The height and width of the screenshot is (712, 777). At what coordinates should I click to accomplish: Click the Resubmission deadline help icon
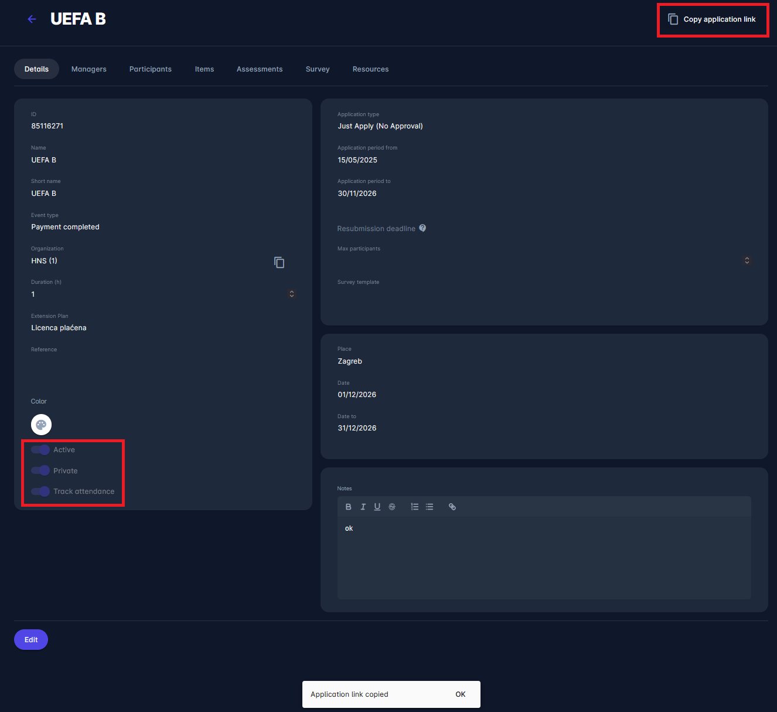pyautogui.click(x=422, y=228)
